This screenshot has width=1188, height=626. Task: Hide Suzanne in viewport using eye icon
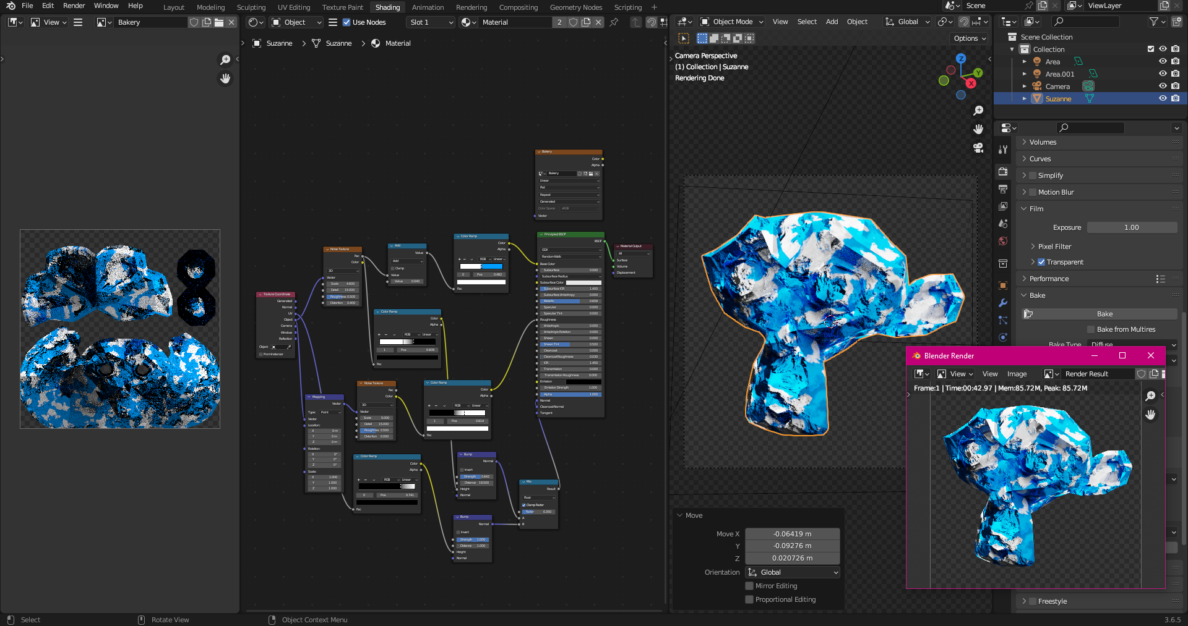1163,99
